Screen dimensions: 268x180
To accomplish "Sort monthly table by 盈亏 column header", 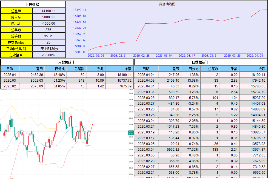I will point(33,69).
